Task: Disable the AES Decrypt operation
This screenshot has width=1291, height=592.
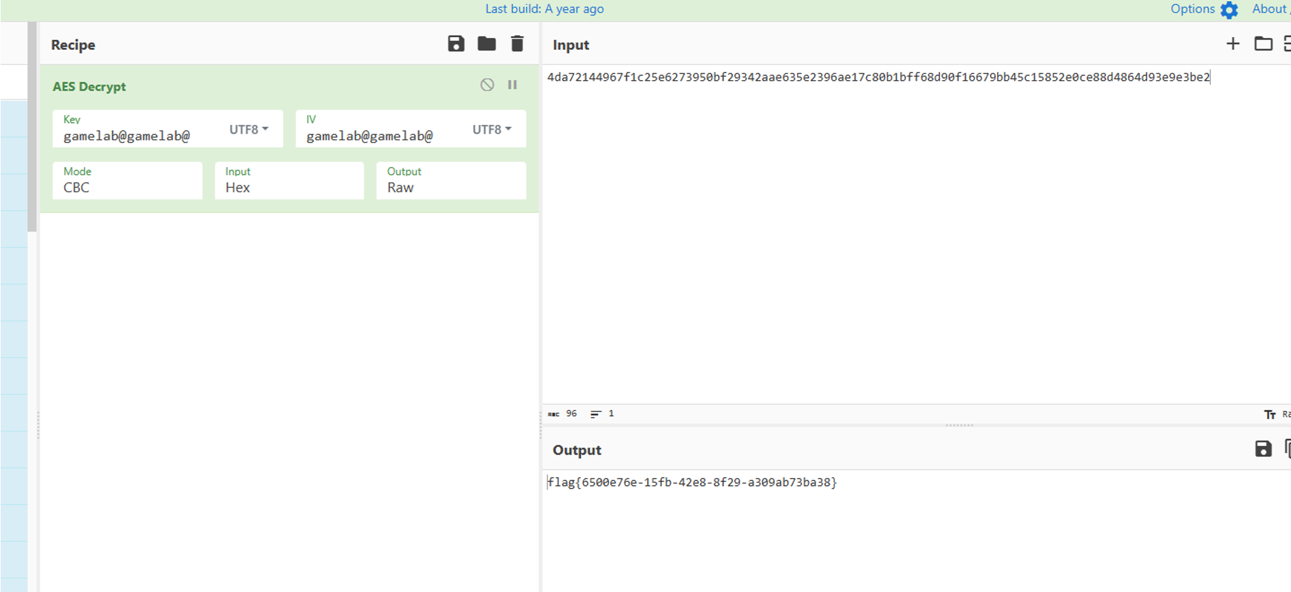Action: (487, 84)
